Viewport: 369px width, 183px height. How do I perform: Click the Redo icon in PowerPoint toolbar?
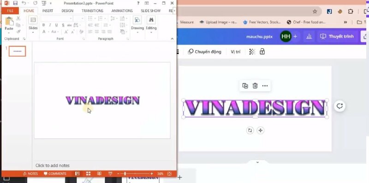(36, 3)
